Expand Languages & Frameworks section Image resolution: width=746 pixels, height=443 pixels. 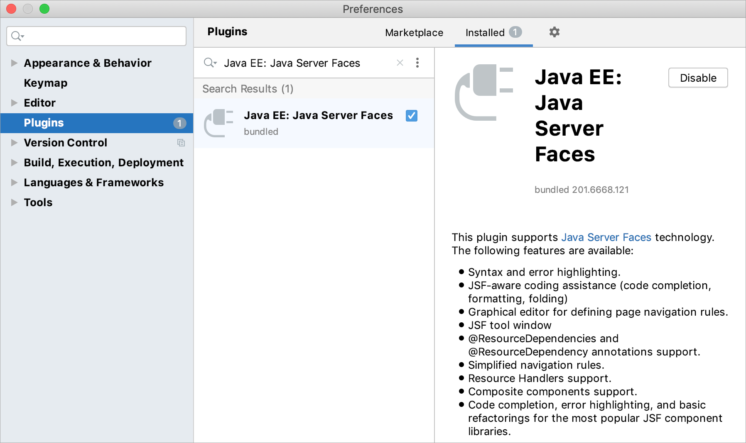14,183
